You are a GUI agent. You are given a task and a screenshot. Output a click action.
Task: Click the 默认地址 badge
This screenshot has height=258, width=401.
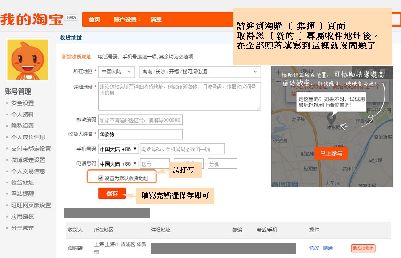click(363, 248)
